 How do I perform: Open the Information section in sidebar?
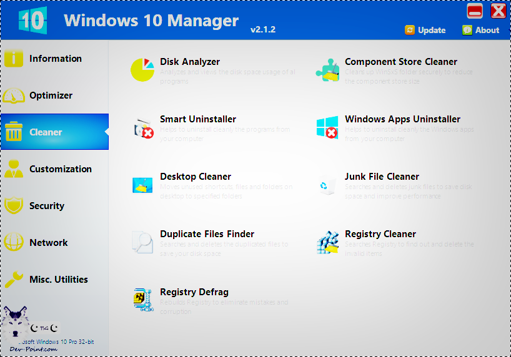[x=54, y=59]
